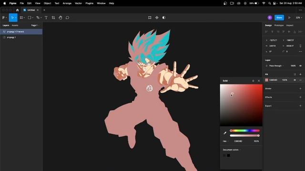Click the hex value field in color picker
This screenshot has height=171, width=305.
click(x=238, y=142)
